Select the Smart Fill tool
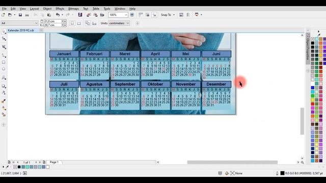Screen dimensions: 326x183 [x=4, y=114]
